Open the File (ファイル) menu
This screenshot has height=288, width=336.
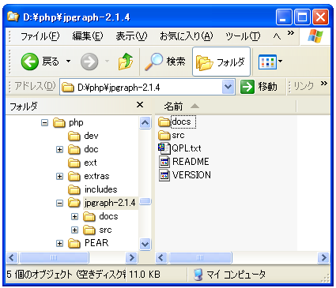coord(40,36)
